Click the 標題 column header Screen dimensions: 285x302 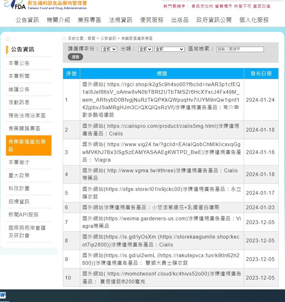click(x=162, y=74)
